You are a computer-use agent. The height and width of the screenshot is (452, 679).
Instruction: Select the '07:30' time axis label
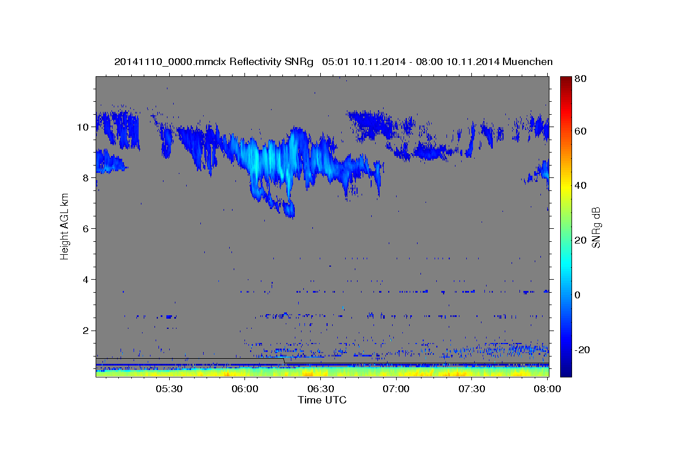(x=472, y=389)
